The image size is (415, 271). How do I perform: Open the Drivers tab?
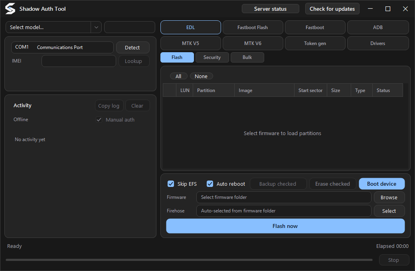[x=378, y=43]
